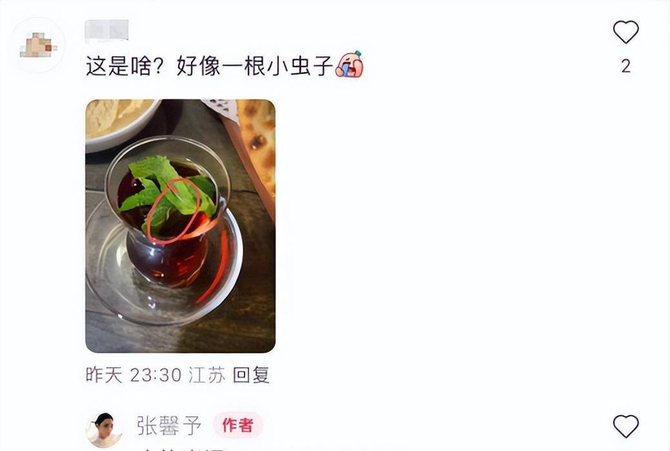Tap the 江苏 location label
The height and width of the screenshot is (451, 670).
tap(207, 375)
